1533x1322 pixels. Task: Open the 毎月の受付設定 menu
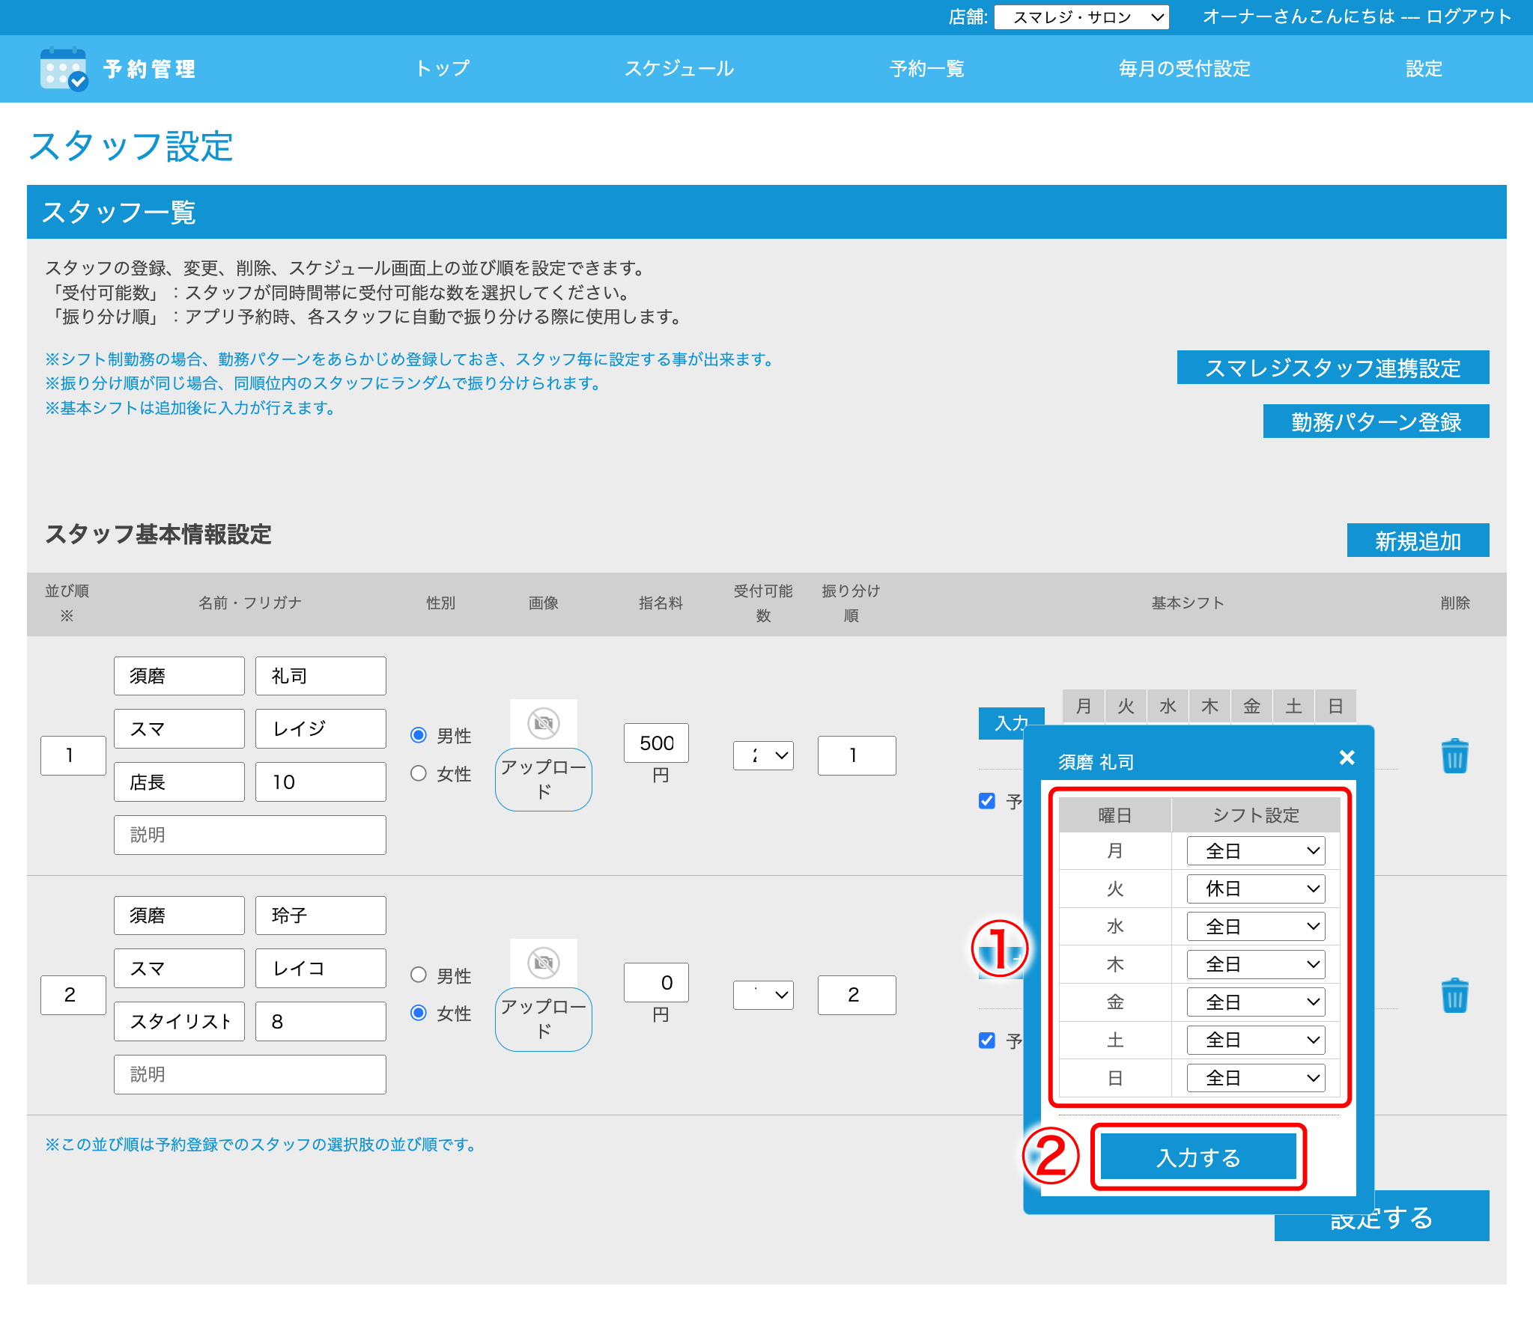tap(1183, 69)
